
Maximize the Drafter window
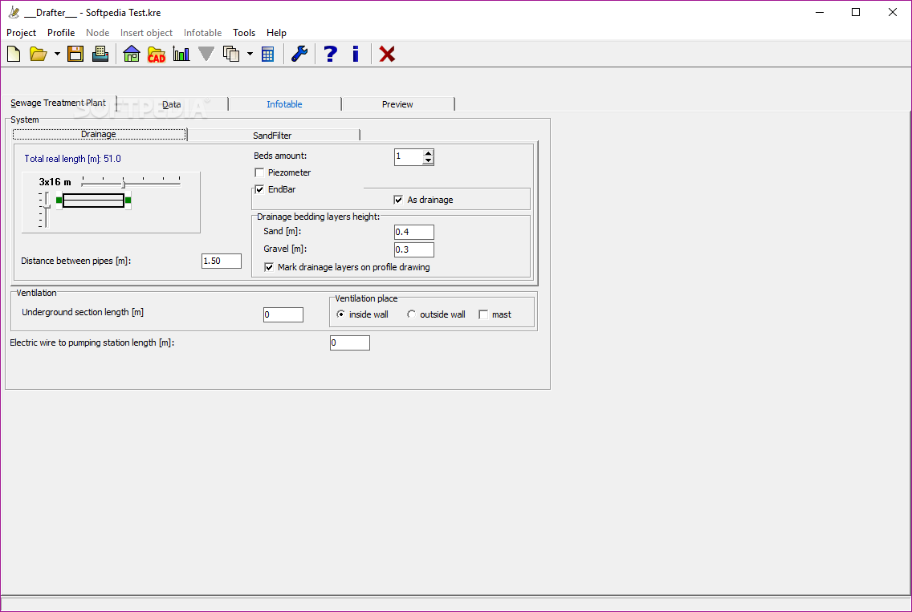[856, 12]
